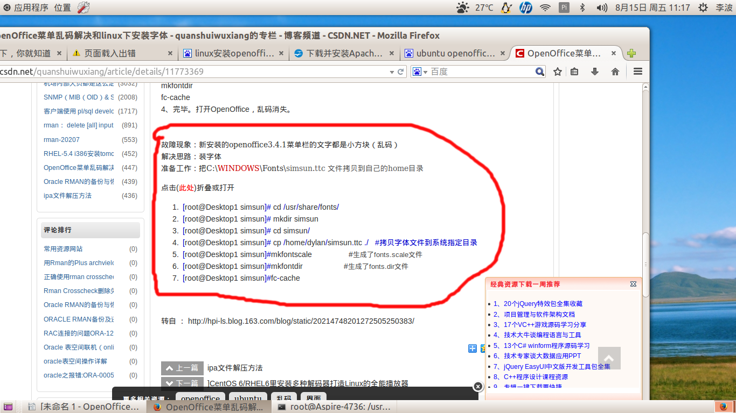Viewport: 736px width, 413px height.
Task: Show bookmarks list icon in toolbar
Action: 575,72
